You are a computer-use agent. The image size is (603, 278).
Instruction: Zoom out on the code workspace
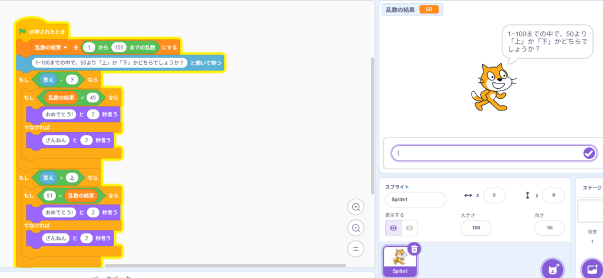click(x=356, y=228)
